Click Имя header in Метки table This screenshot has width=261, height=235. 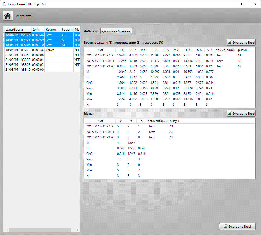tap(100, 121)
